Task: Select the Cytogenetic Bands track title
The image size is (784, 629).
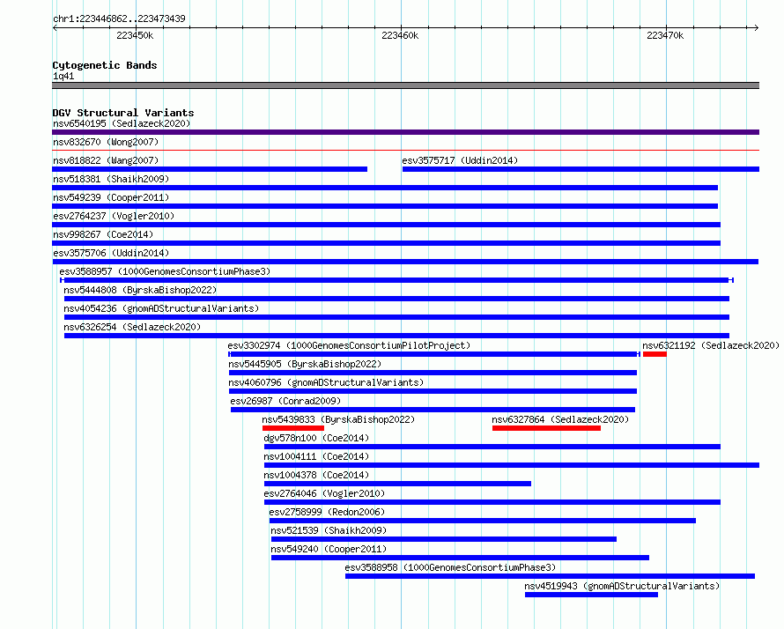Action: [105, 65]
